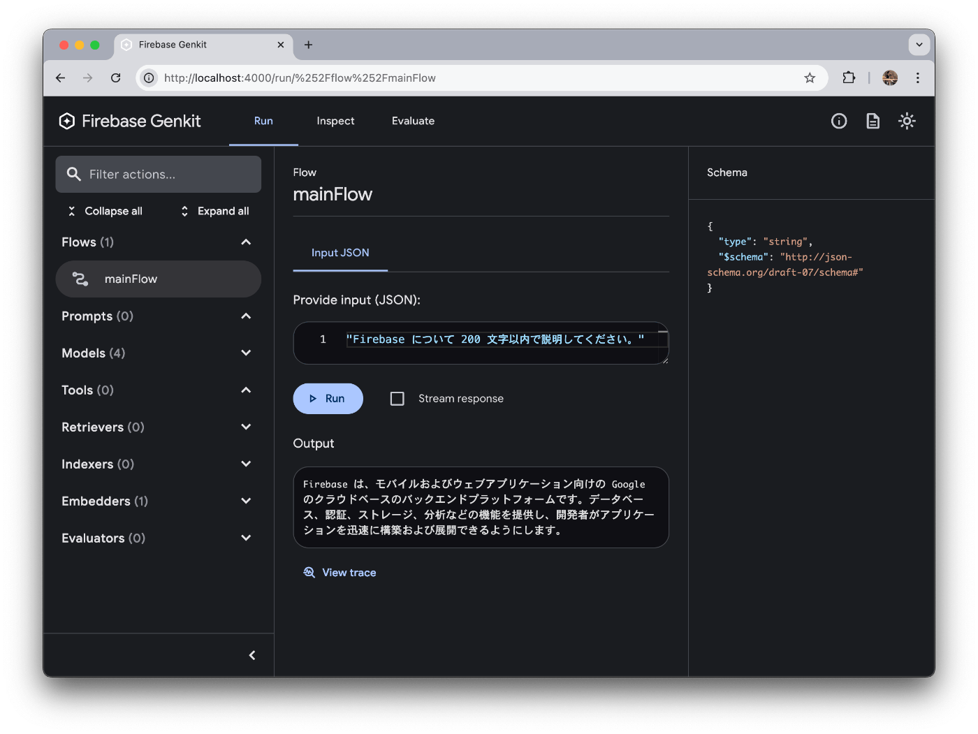Toggle light theme sun icon

907,121
